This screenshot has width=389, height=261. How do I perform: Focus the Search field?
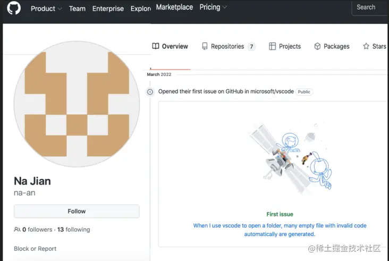point(370,7)
